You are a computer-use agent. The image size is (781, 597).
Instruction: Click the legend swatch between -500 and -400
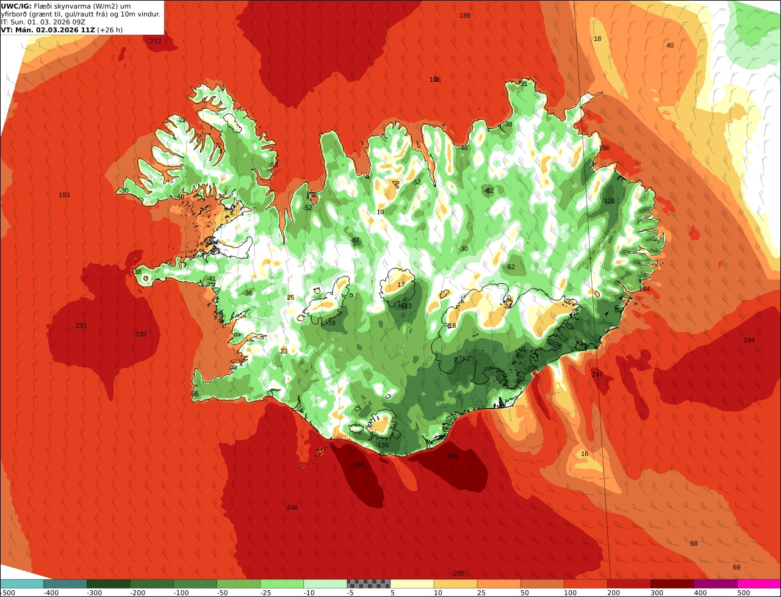click(22, 584)
